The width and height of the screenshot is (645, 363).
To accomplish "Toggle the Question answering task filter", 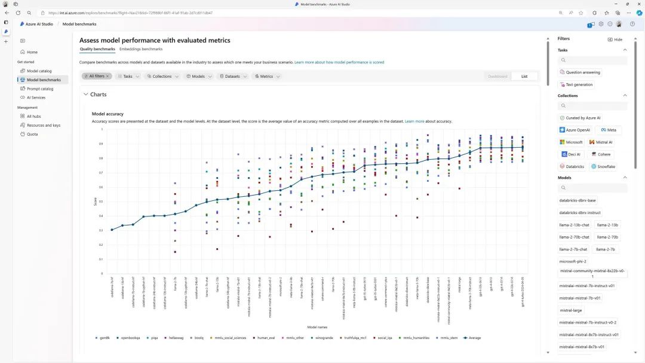I will (580, 72).
